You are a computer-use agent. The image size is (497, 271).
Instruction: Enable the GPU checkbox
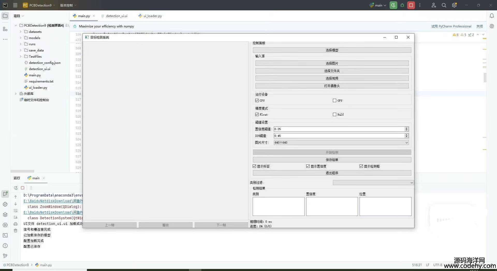334,101
